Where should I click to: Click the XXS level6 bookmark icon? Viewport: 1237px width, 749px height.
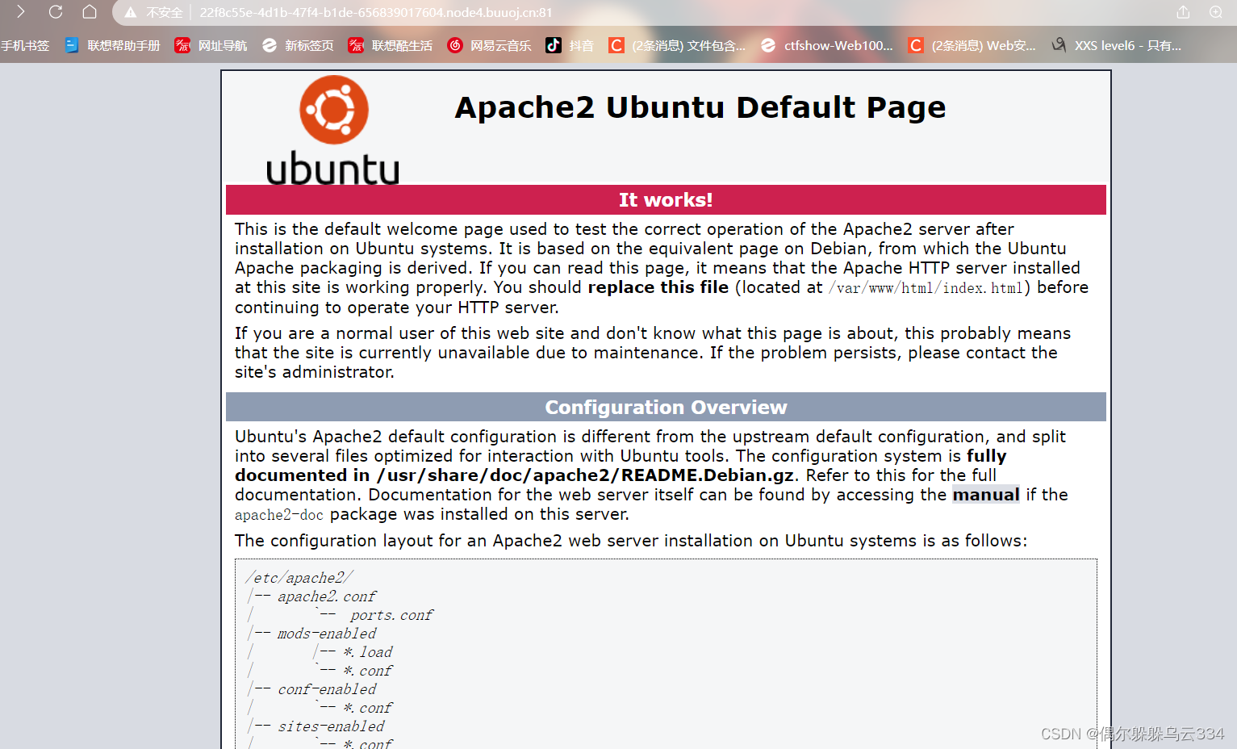1059,45
